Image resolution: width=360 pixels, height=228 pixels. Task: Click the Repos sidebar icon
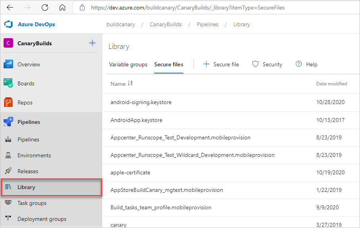click(x=8, y=102)
